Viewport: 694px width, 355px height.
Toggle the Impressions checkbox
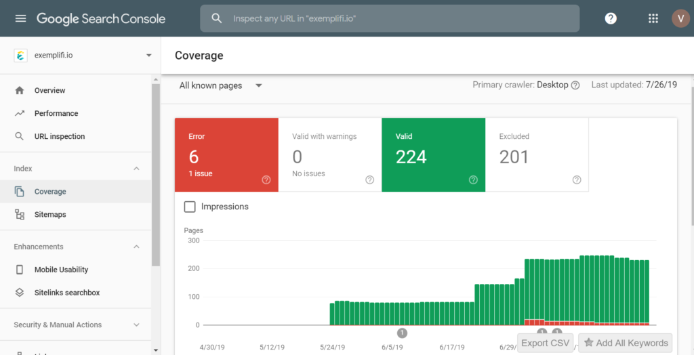point(190,207)
